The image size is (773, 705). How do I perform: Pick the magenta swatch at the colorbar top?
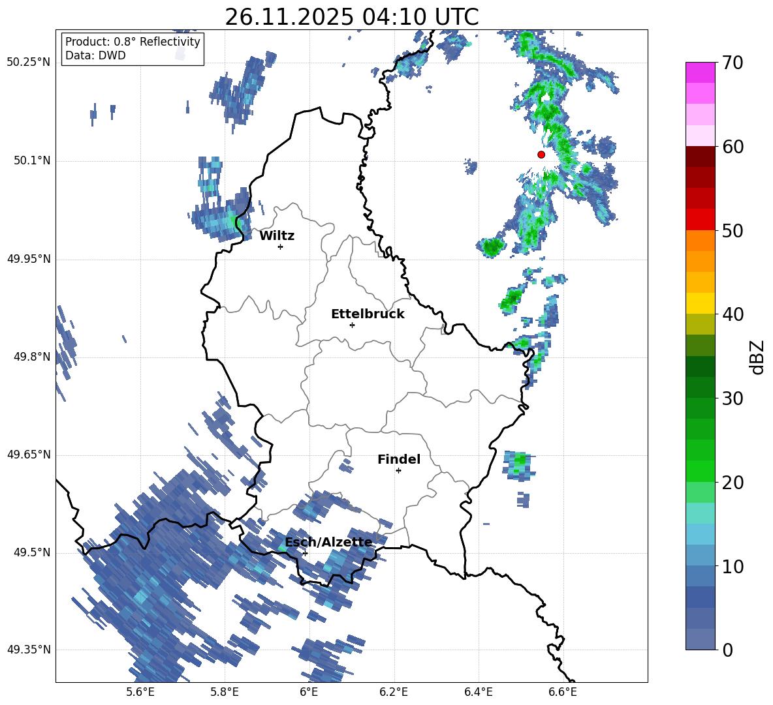pyautogui.click(x=700, y=72)
